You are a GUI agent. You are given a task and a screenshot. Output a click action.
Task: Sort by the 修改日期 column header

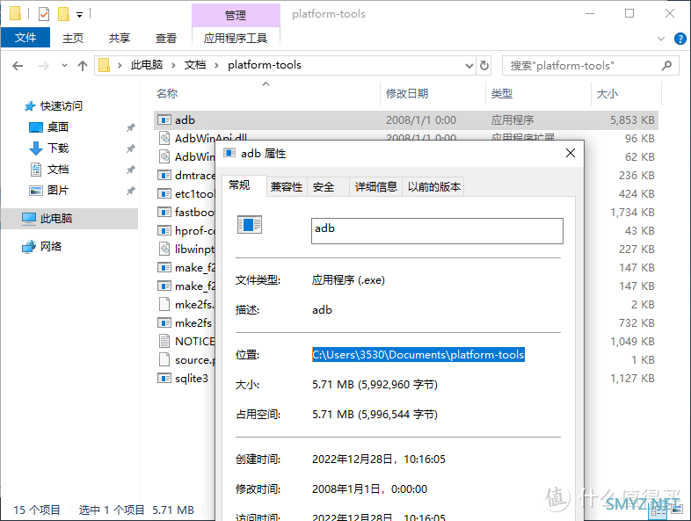click(x=407, y=93)
